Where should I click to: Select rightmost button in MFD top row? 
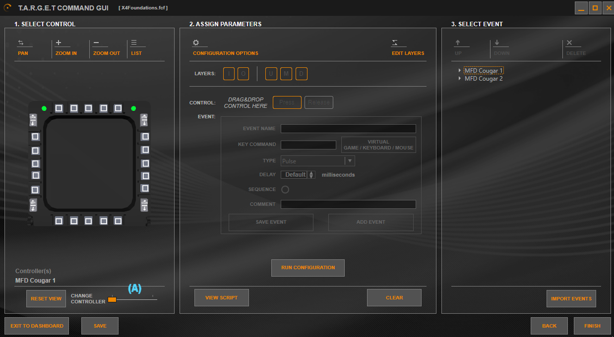point(118,108)
